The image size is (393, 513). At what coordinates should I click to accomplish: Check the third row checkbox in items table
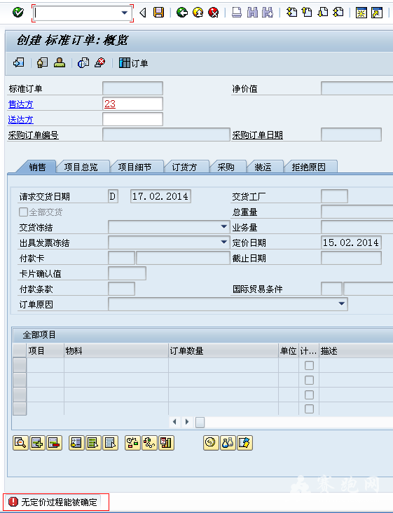(x=309, y=395)
